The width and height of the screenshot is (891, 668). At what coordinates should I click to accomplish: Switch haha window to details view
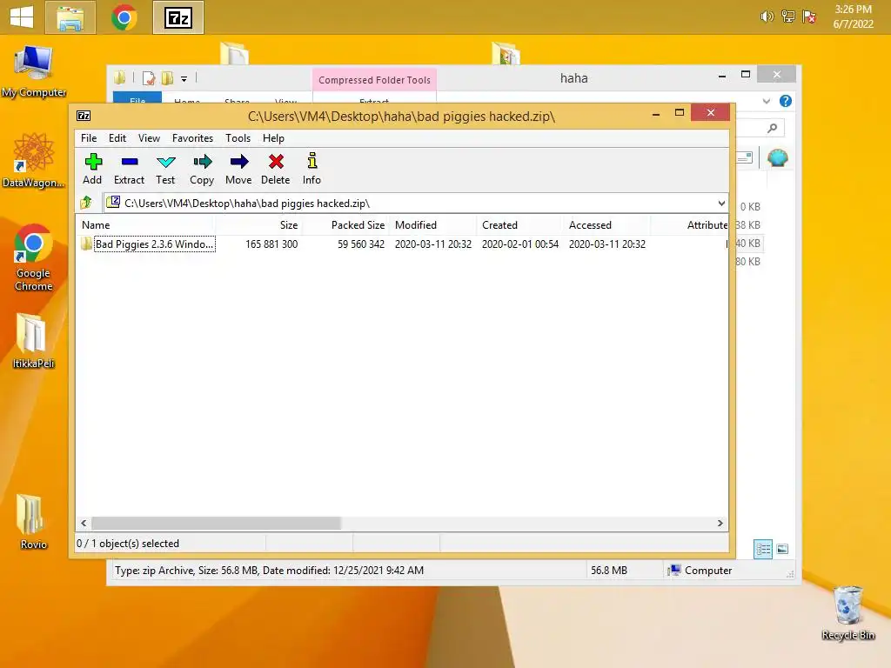tap(762, 549)
